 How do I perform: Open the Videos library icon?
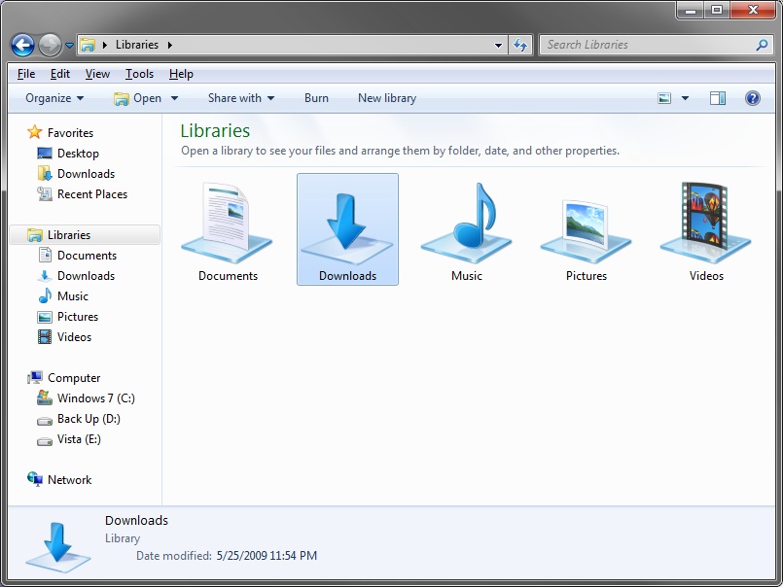point(705,224)
